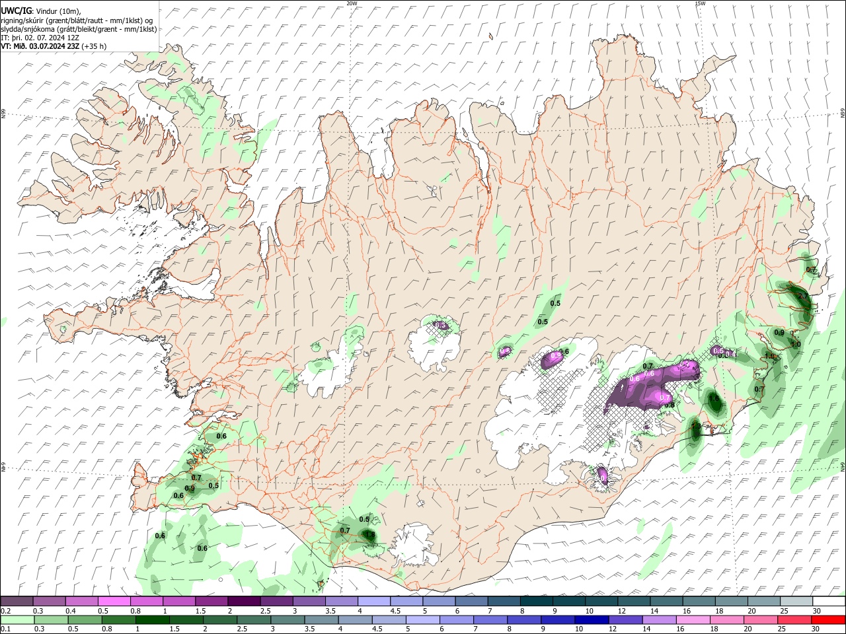Viewport: 846px width, 634px height.
Task: Select the darkest navy blue swatch in rain legend
Action: [590, 620]
